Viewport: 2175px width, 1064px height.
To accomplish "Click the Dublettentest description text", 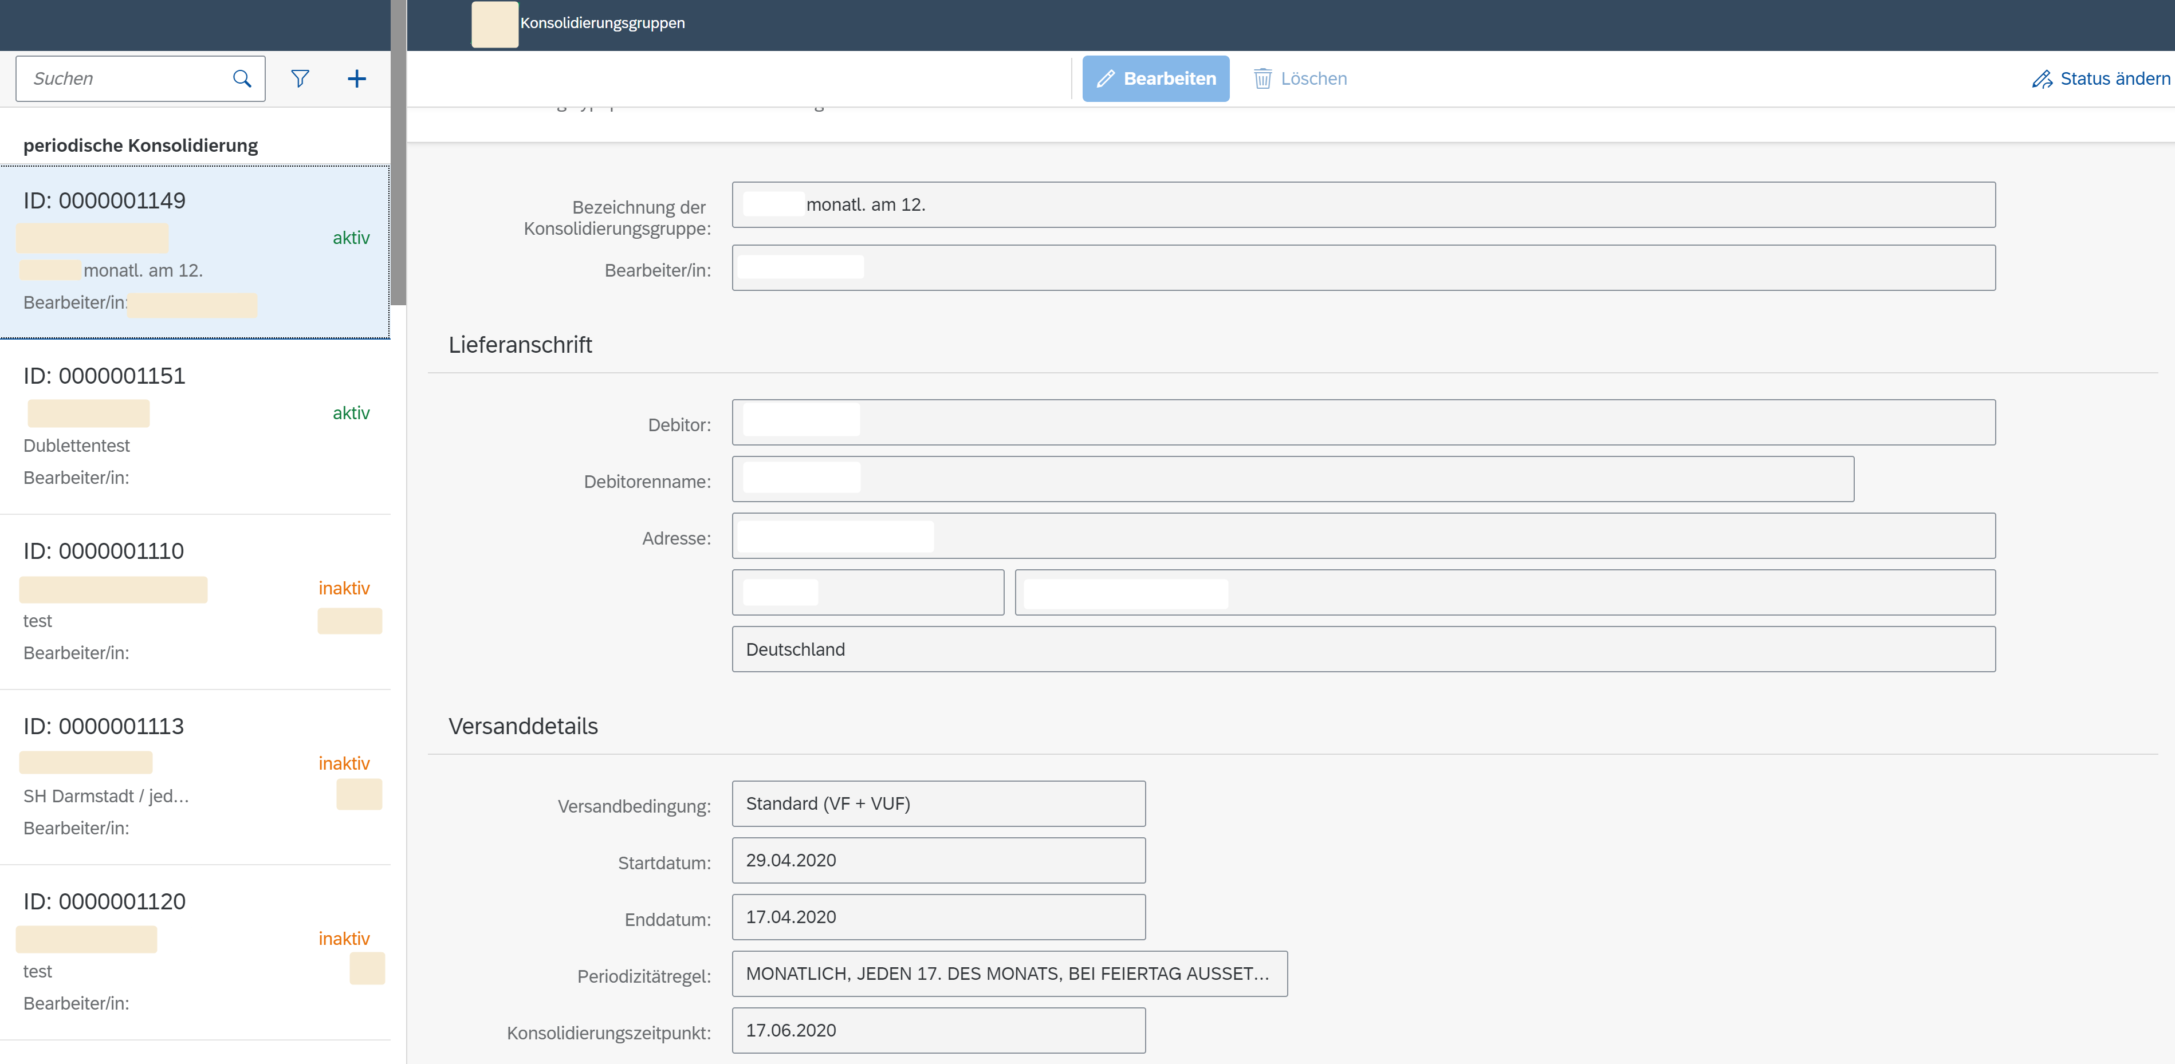I will coord(77,446).
